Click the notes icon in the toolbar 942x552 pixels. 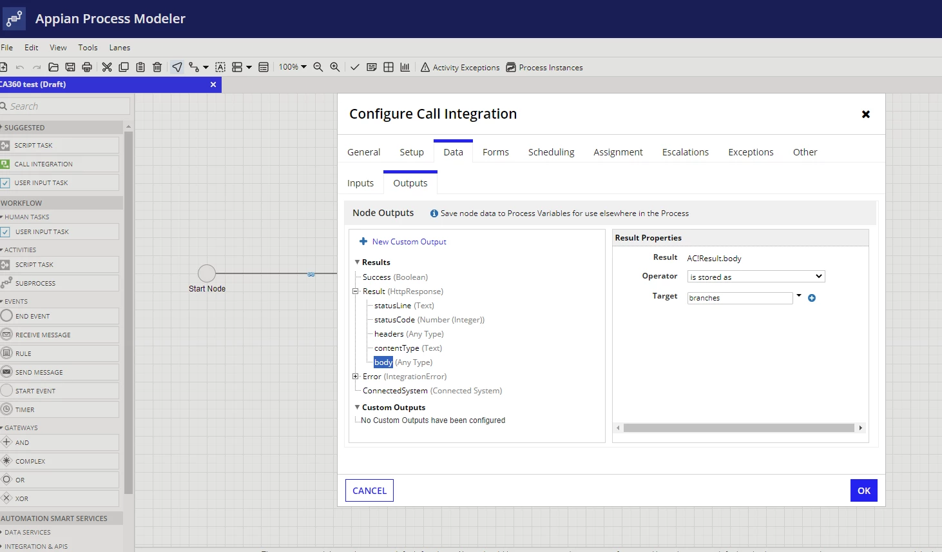372,67
